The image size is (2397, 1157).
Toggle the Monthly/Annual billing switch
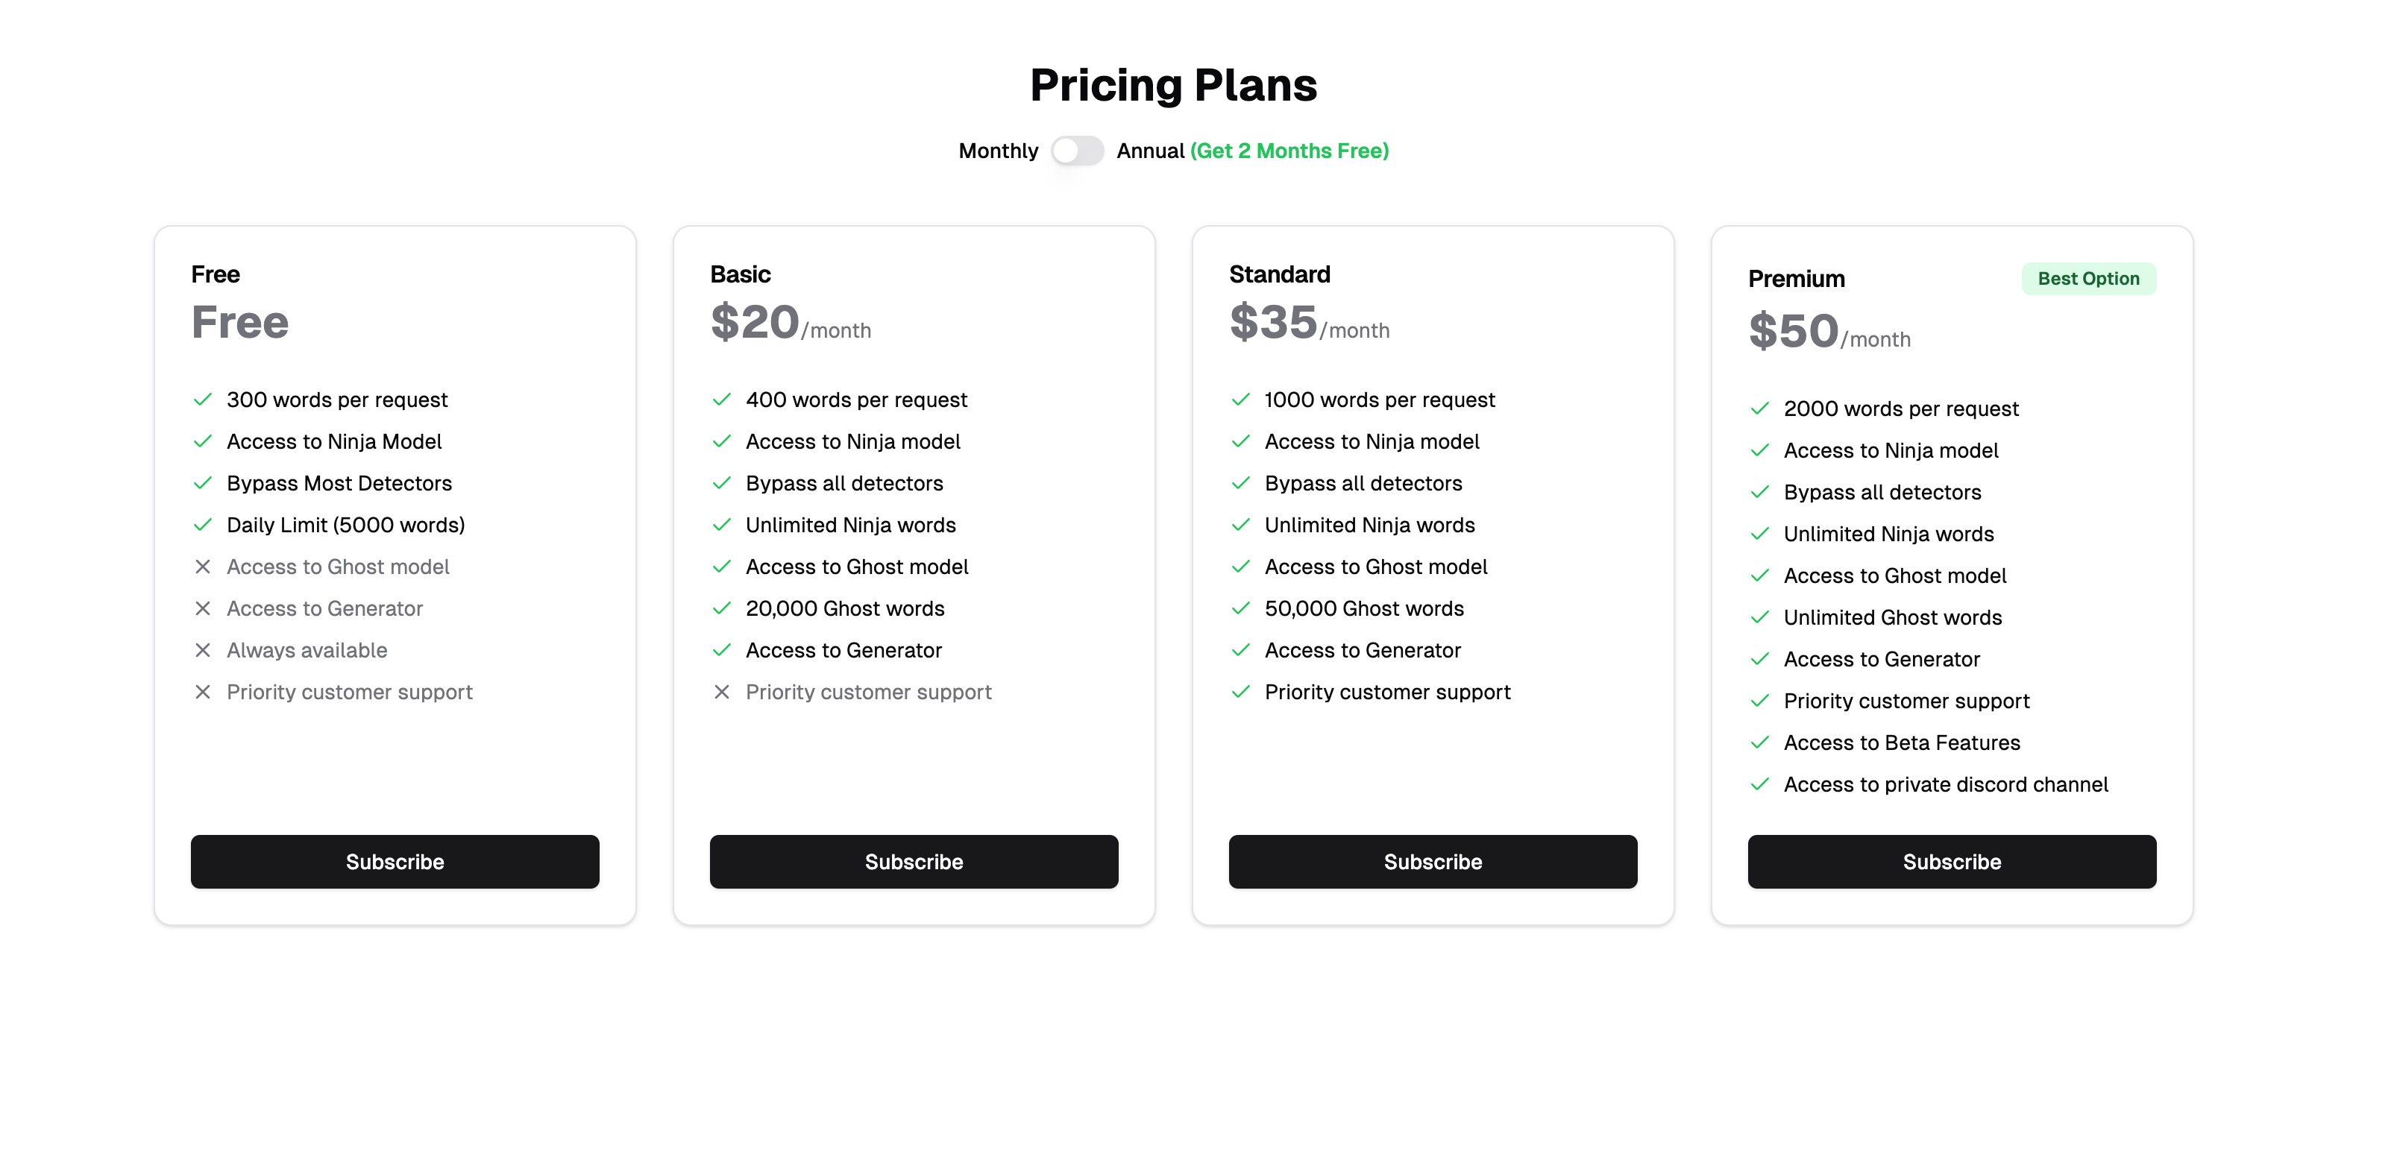pyautogui.click(x=1077, y=151)
